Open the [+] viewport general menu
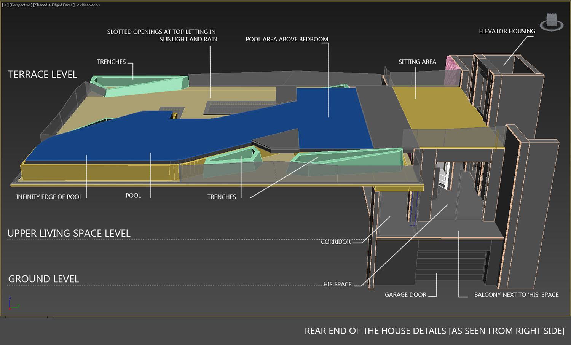The image size is (571, 345). 5,5
